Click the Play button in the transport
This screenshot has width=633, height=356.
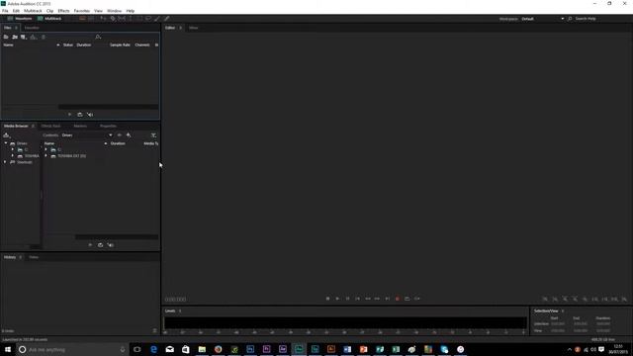click(x=337, y=299)
